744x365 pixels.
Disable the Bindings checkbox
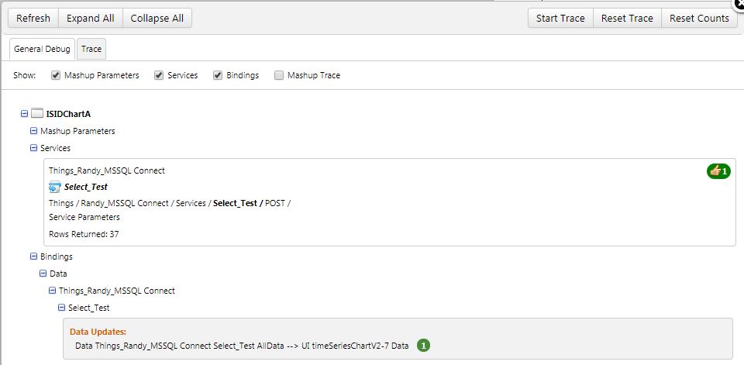218,76
